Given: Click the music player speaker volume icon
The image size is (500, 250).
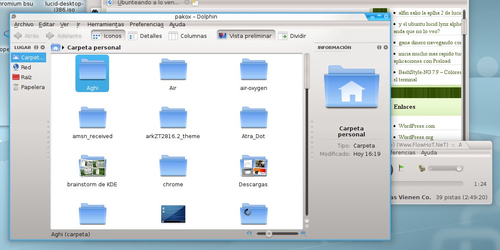Looking at the screenshot, I should tap(422, 168).
